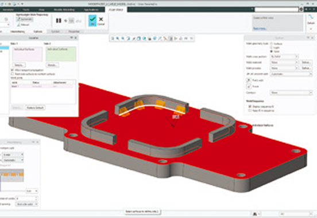
Task: Pause the weld feature preview
Action: pyautogui.click(x=59, y=21)
